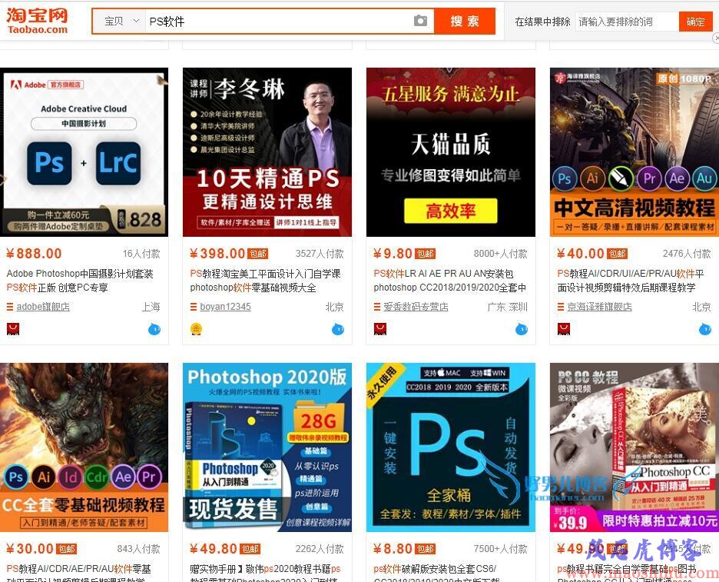Visit the boyan12345 shop link
The image size is (719, 582).
225,307
